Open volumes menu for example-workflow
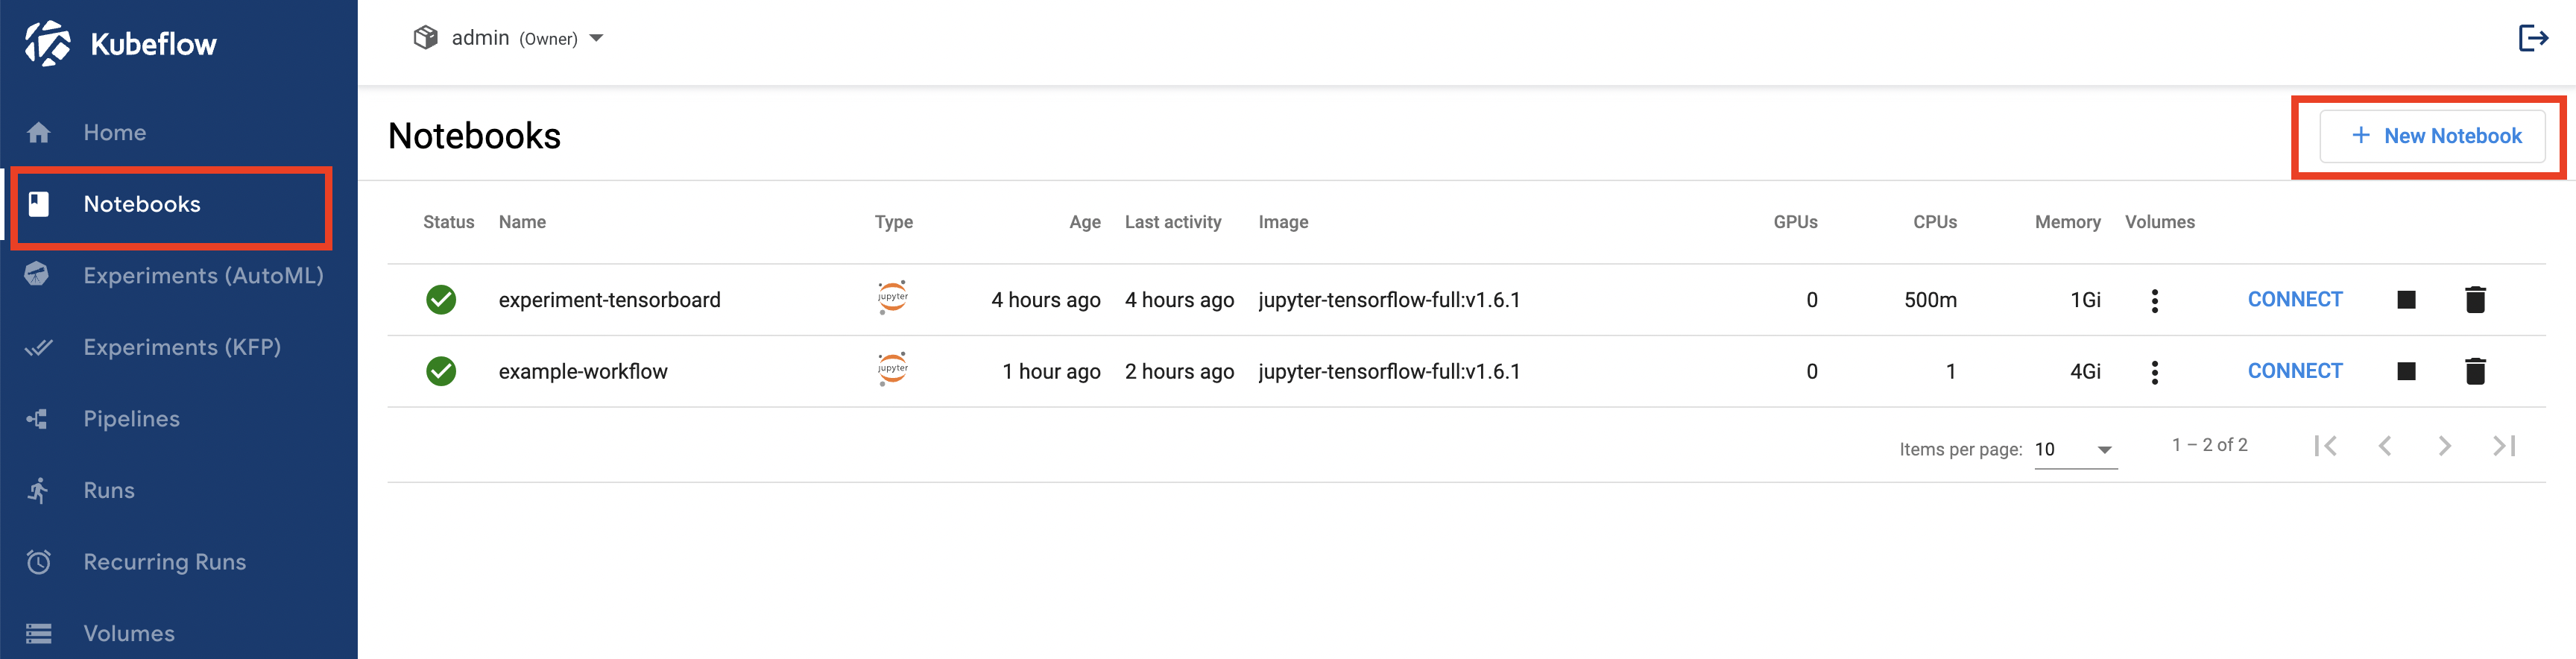The width and height of the screenshot is (2576, 659). 2155,372
